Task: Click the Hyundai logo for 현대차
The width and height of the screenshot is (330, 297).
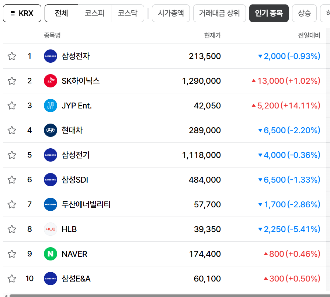Action: tap(51, 130)
